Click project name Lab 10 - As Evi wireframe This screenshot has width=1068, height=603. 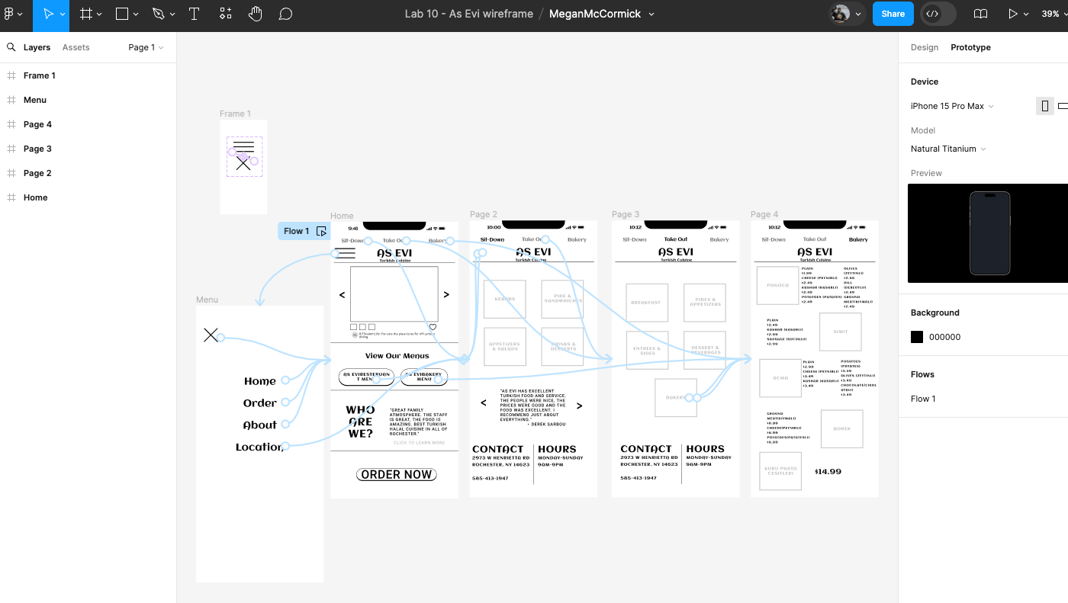click(x=469, y=14)
